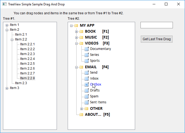Click the Sports page icon
Image resolution: width=185 pixels, height=133 pixels.
pyautogui.click(x=87, y=61)
